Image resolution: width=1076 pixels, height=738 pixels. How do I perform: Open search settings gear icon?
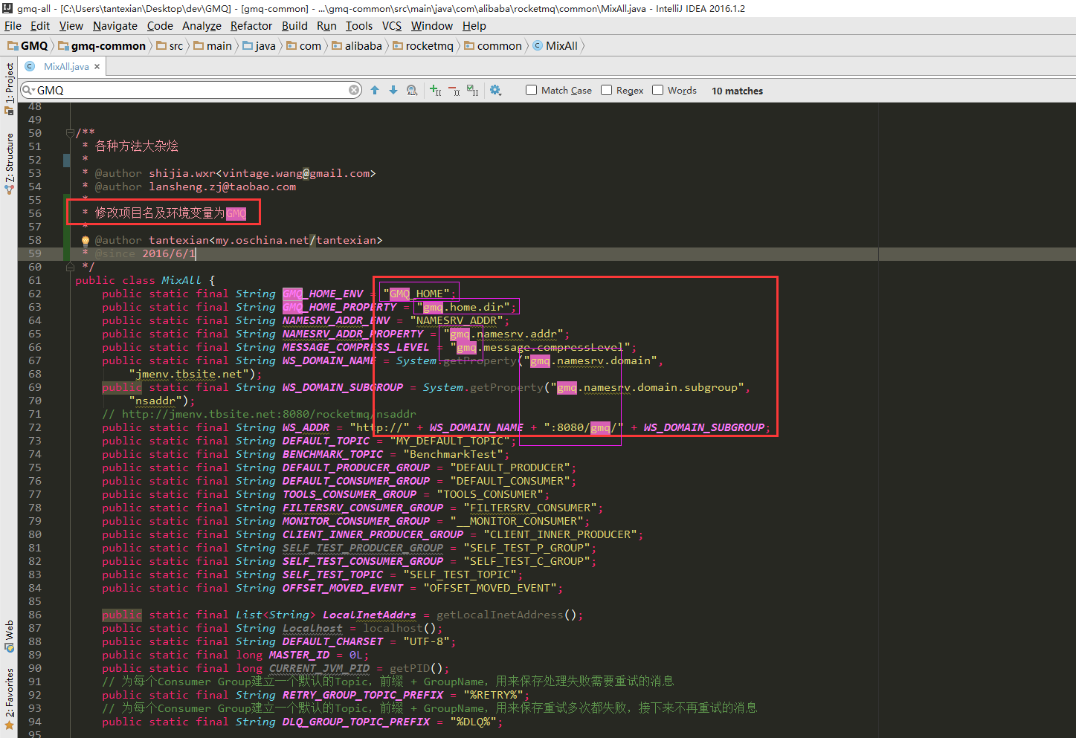495,90
